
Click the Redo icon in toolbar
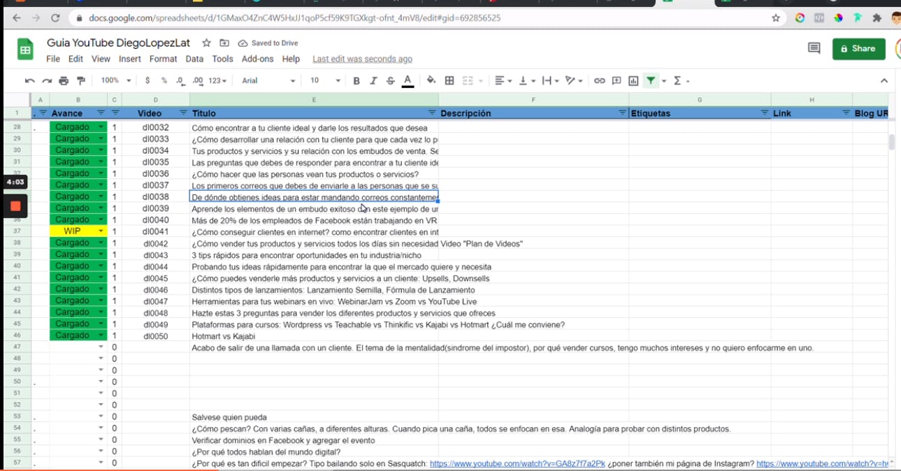coord(47,81)
